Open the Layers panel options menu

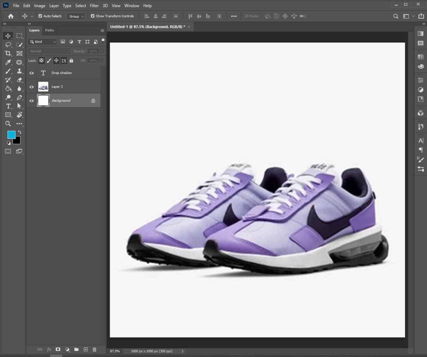[103, 30]
